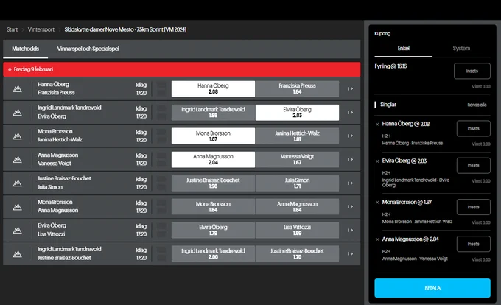Expand more bets for Brorsson vs Hettich-Walz
Image resolution: width=501 pixels, height=305 pixels.
350,136
